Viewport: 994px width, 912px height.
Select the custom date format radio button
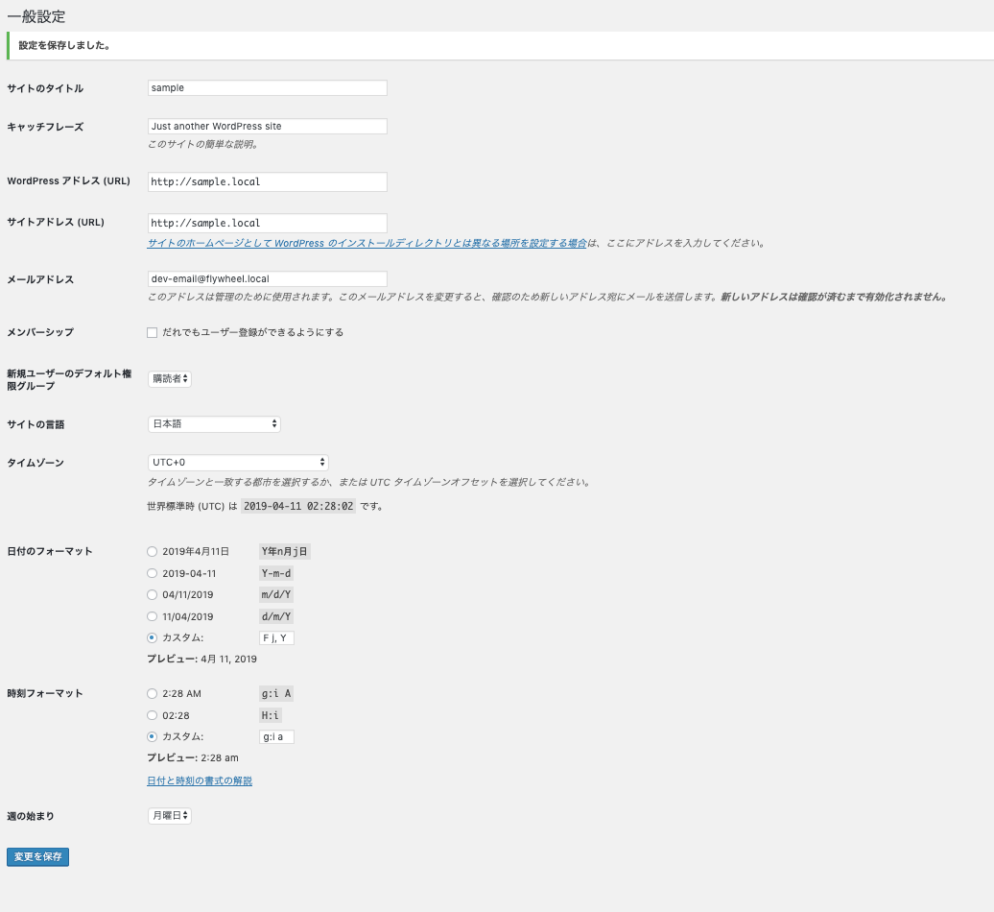pos(152,636)
